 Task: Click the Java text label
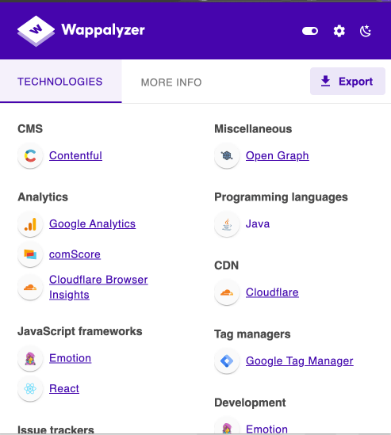pos(258,224)
